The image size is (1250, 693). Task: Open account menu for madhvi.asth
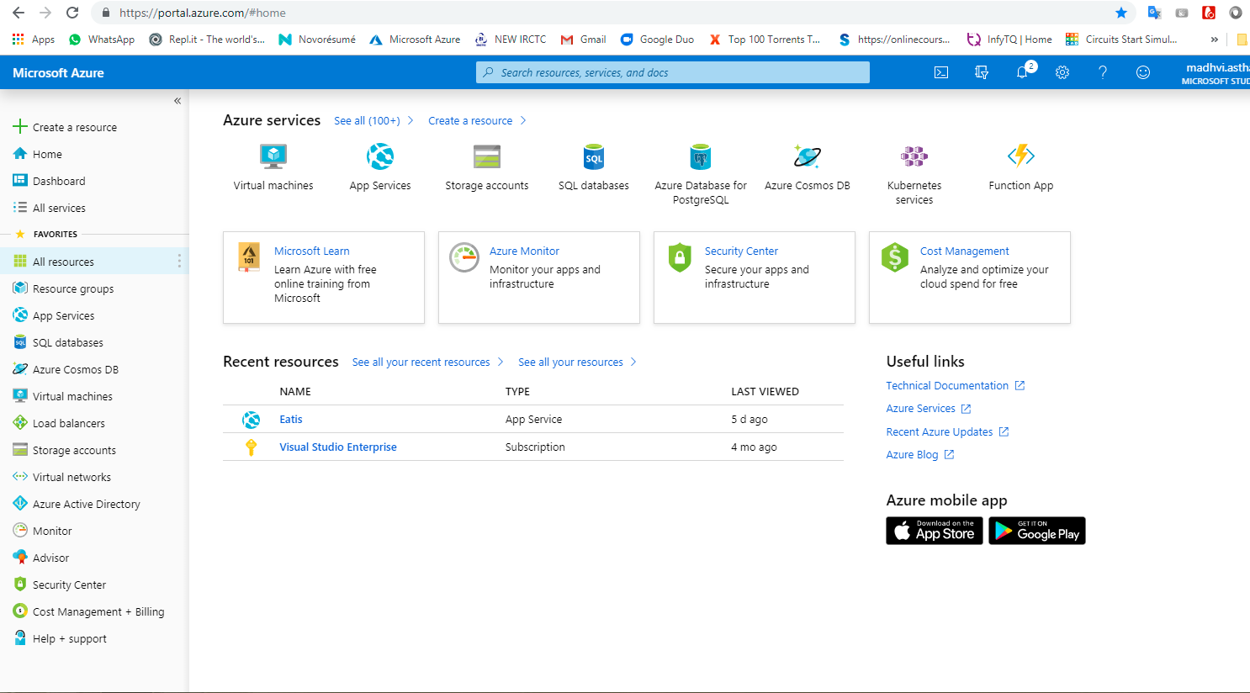tap(1216, 73)
